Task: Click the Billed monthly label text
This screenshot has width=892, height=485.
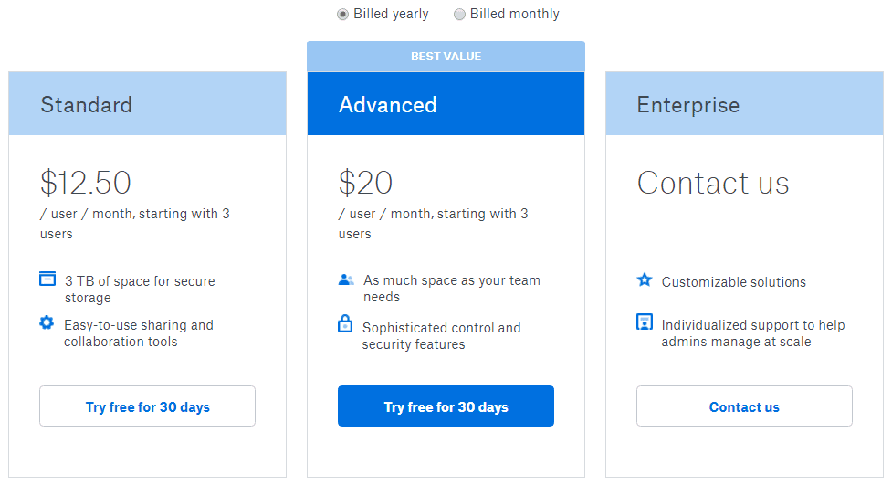Action: pyautogui.click(x=514, y=14)
